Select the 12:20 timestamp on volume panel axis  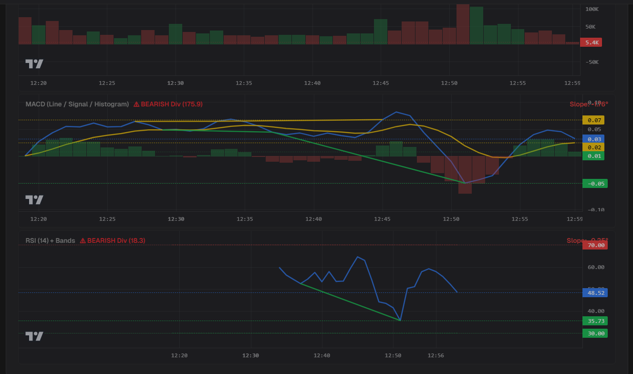tap(38, 83)
